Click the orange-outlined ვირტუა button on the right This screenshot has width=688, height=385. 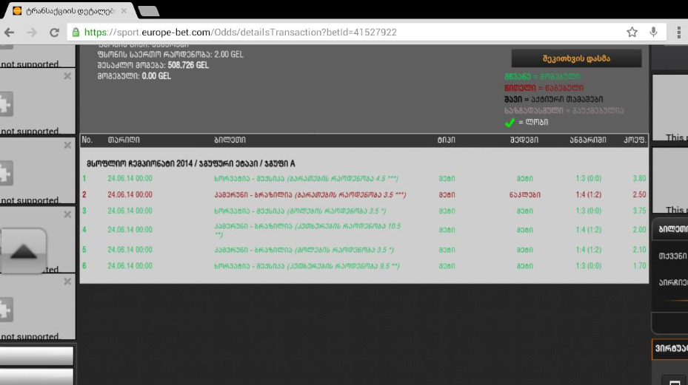(x=670, y=349)
